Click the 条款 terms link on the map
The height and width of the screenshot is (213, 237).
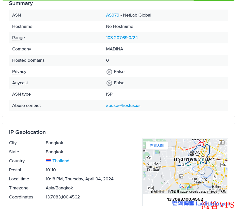pos(223,192)
